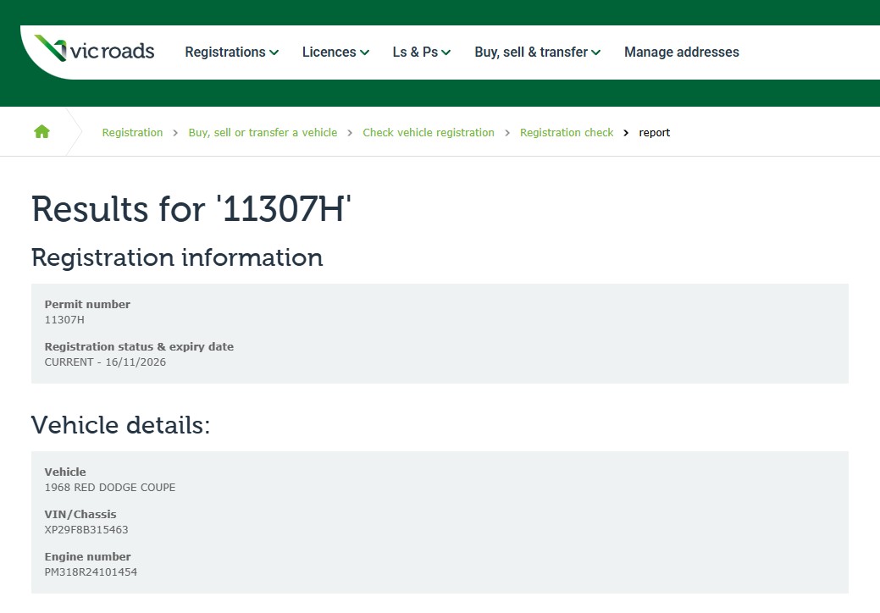
Task: Go to Buy, sell or transfer a vehicle breadcrumb
Action: (x=263, y=133)
